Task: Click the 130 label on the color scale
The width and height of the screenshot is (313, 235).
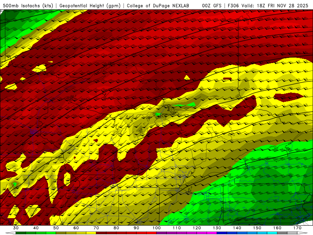Action: pyautogui.click(x=217, y=228)
